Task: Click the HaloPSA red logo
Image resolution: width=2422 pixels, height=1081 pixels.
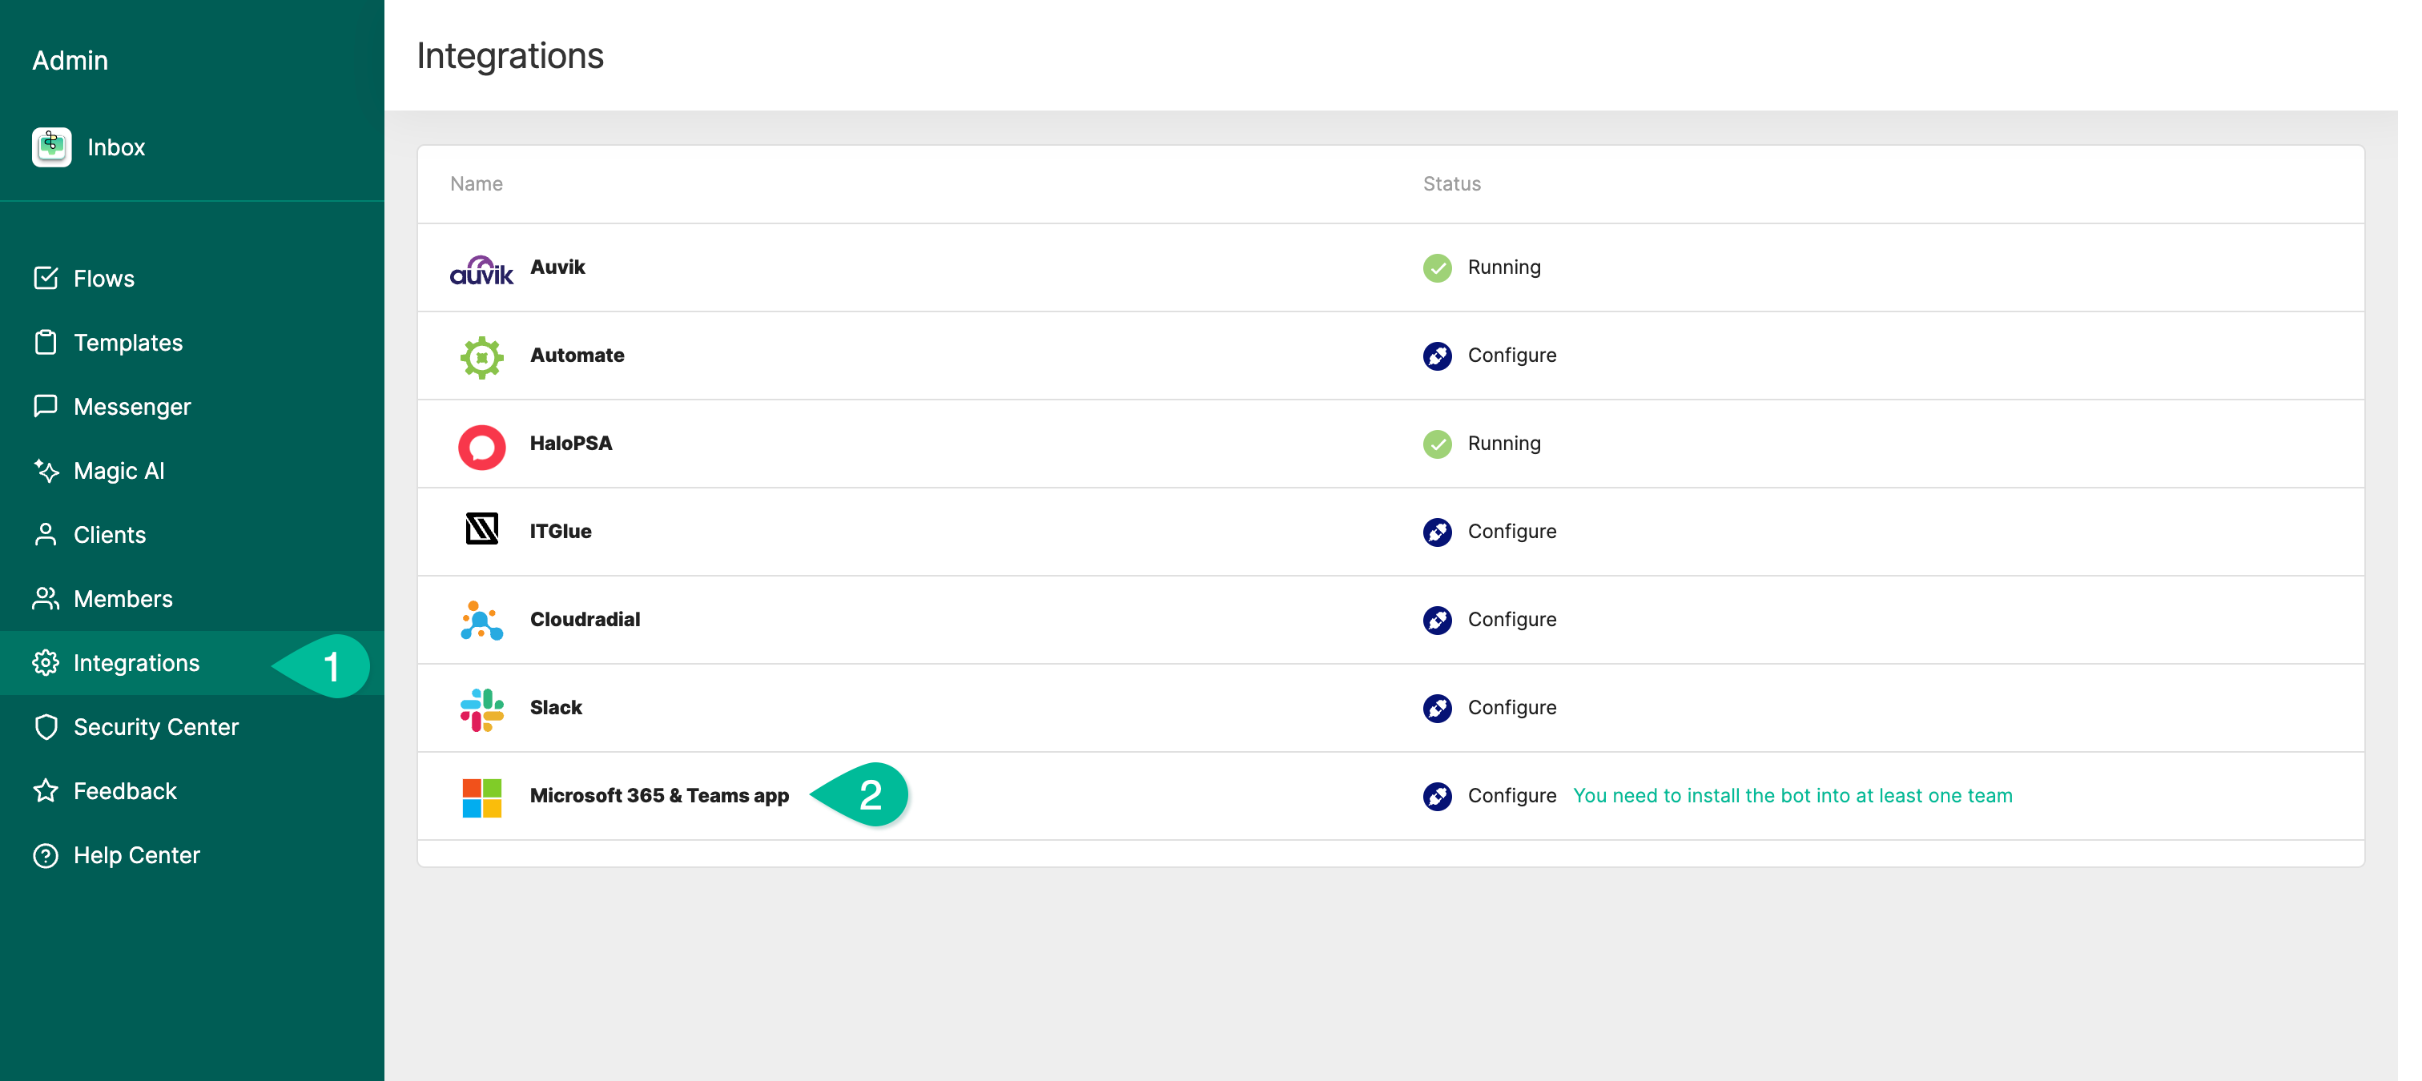Action: 481,447
